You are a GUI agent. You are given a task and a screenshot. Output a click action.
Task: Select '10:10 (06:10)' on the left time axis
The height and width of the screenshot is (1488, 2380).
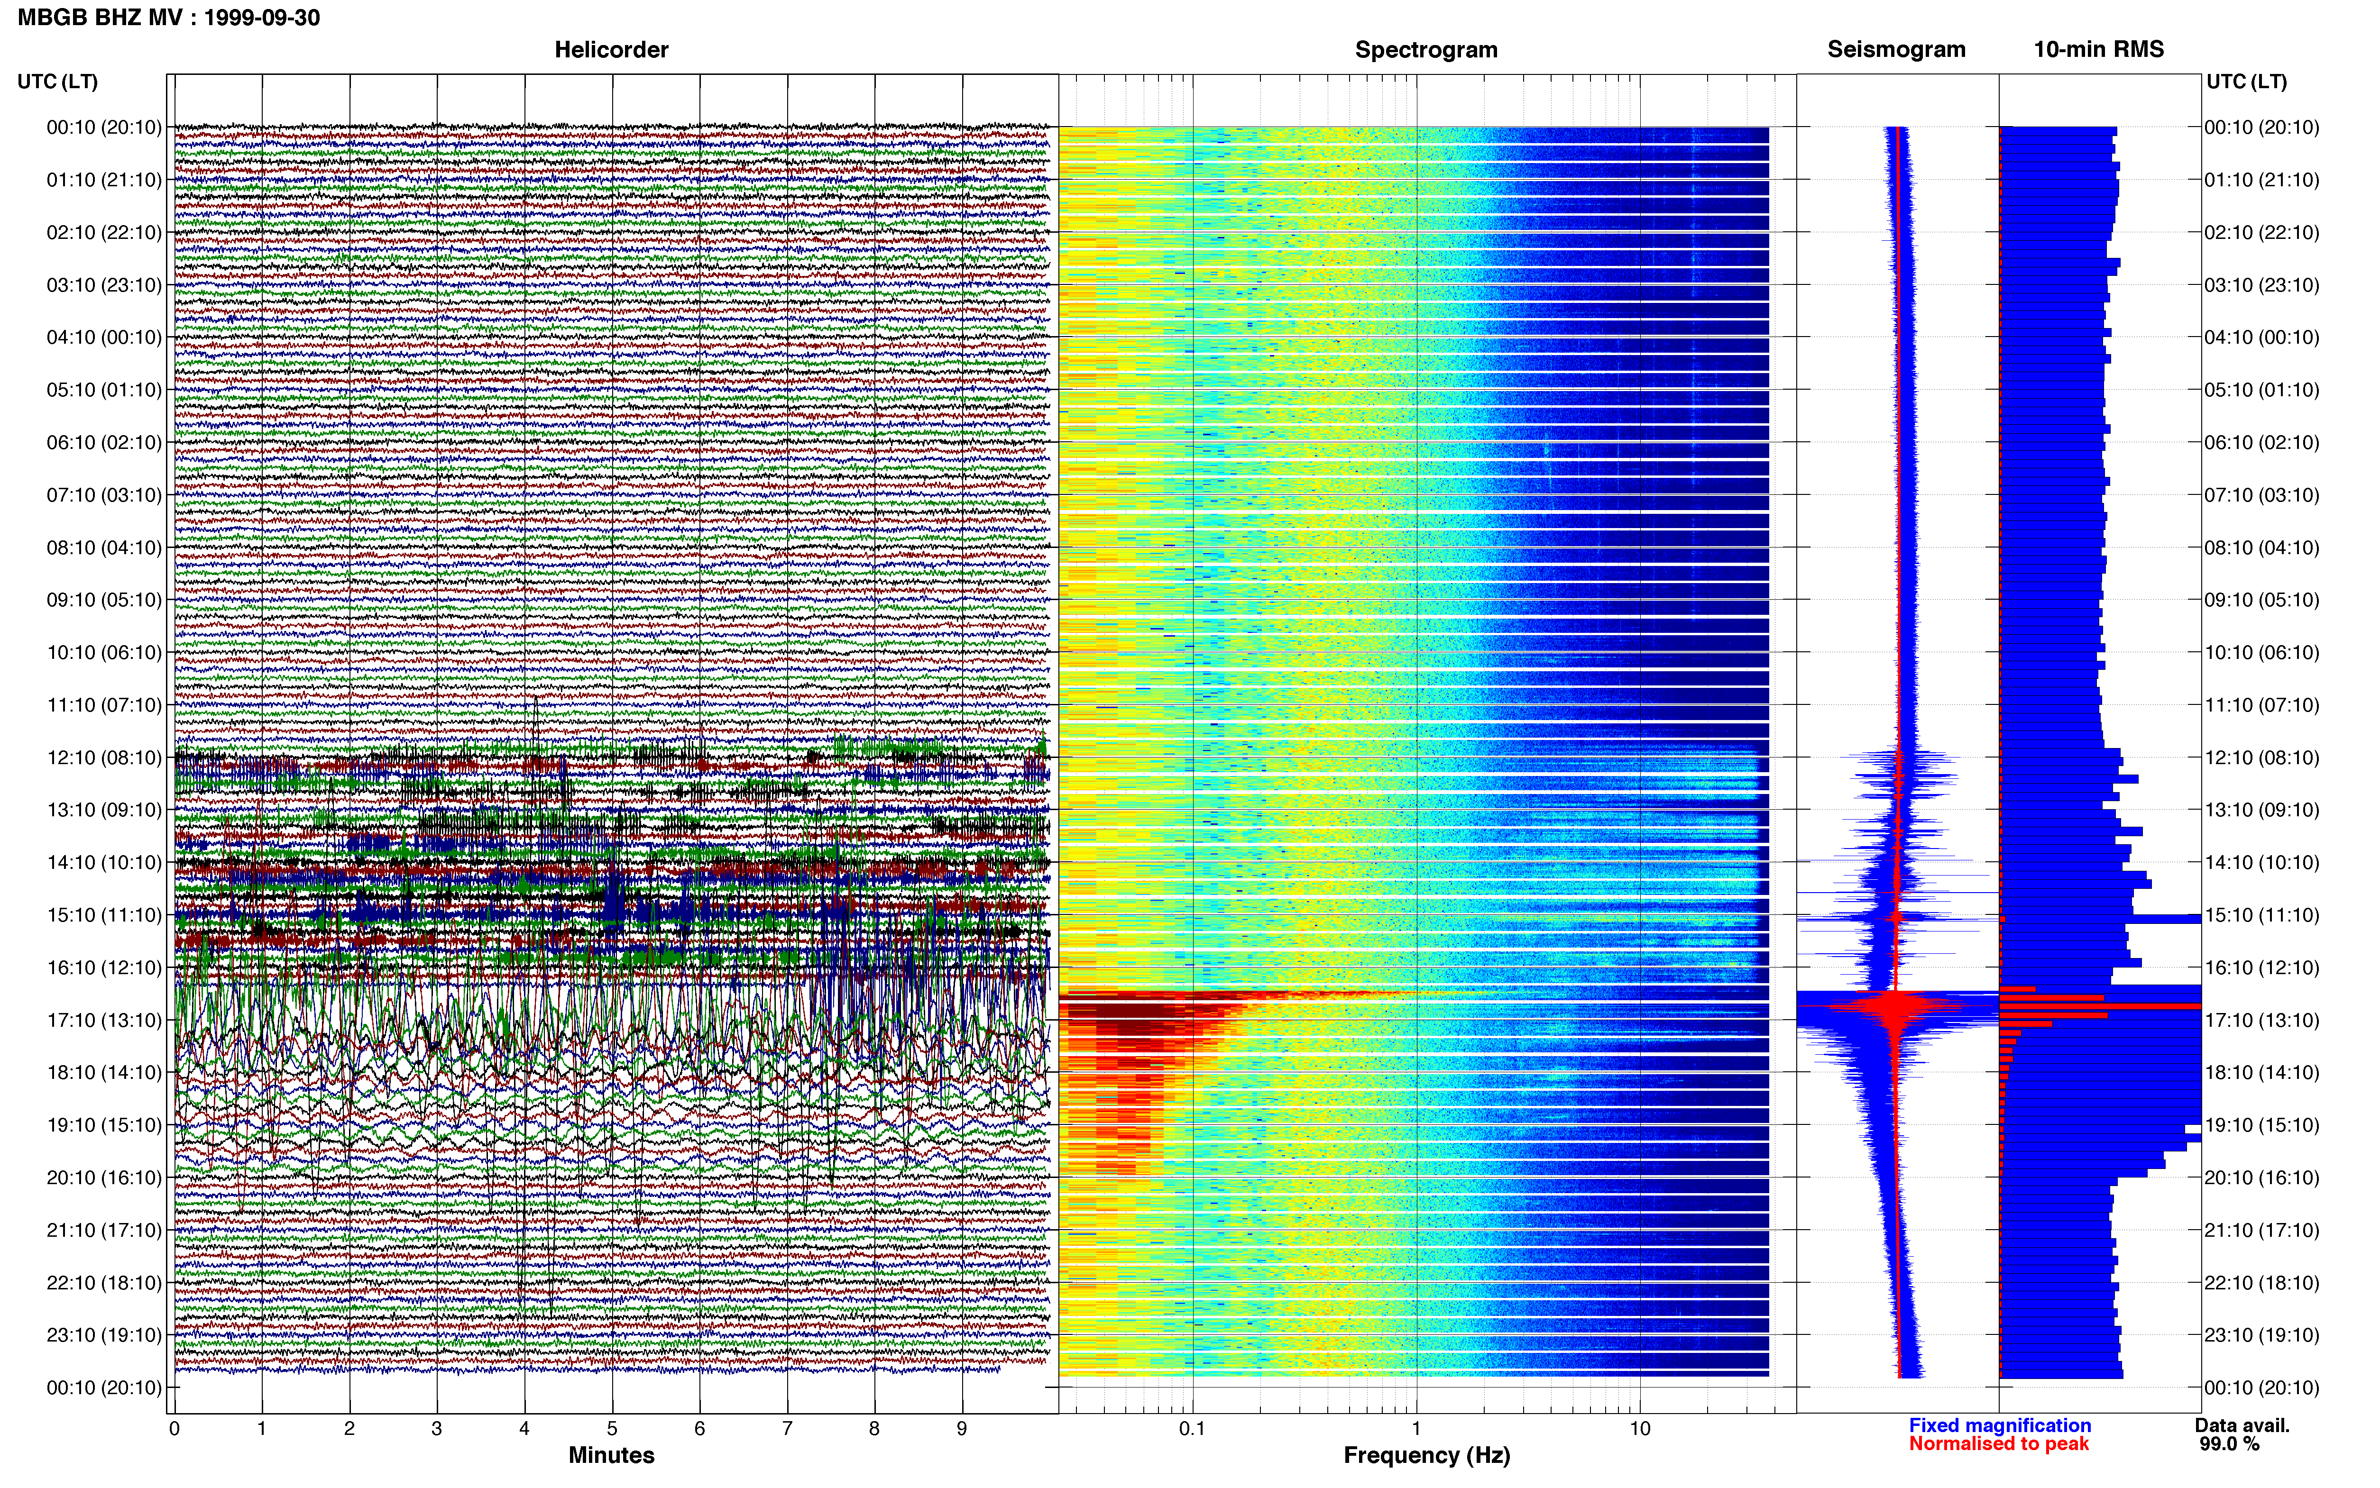pyautogui.click(x=104, y=652)
